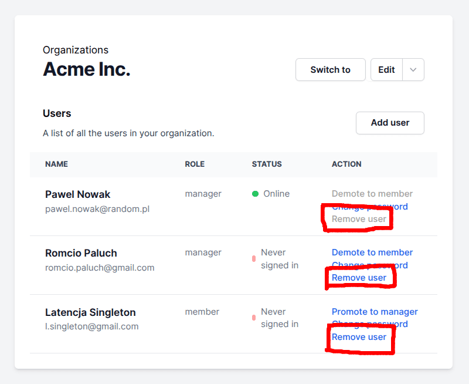Expand the dropdown chevron next to Edit
Screen dimensions: 469x384
coord(413,70)
